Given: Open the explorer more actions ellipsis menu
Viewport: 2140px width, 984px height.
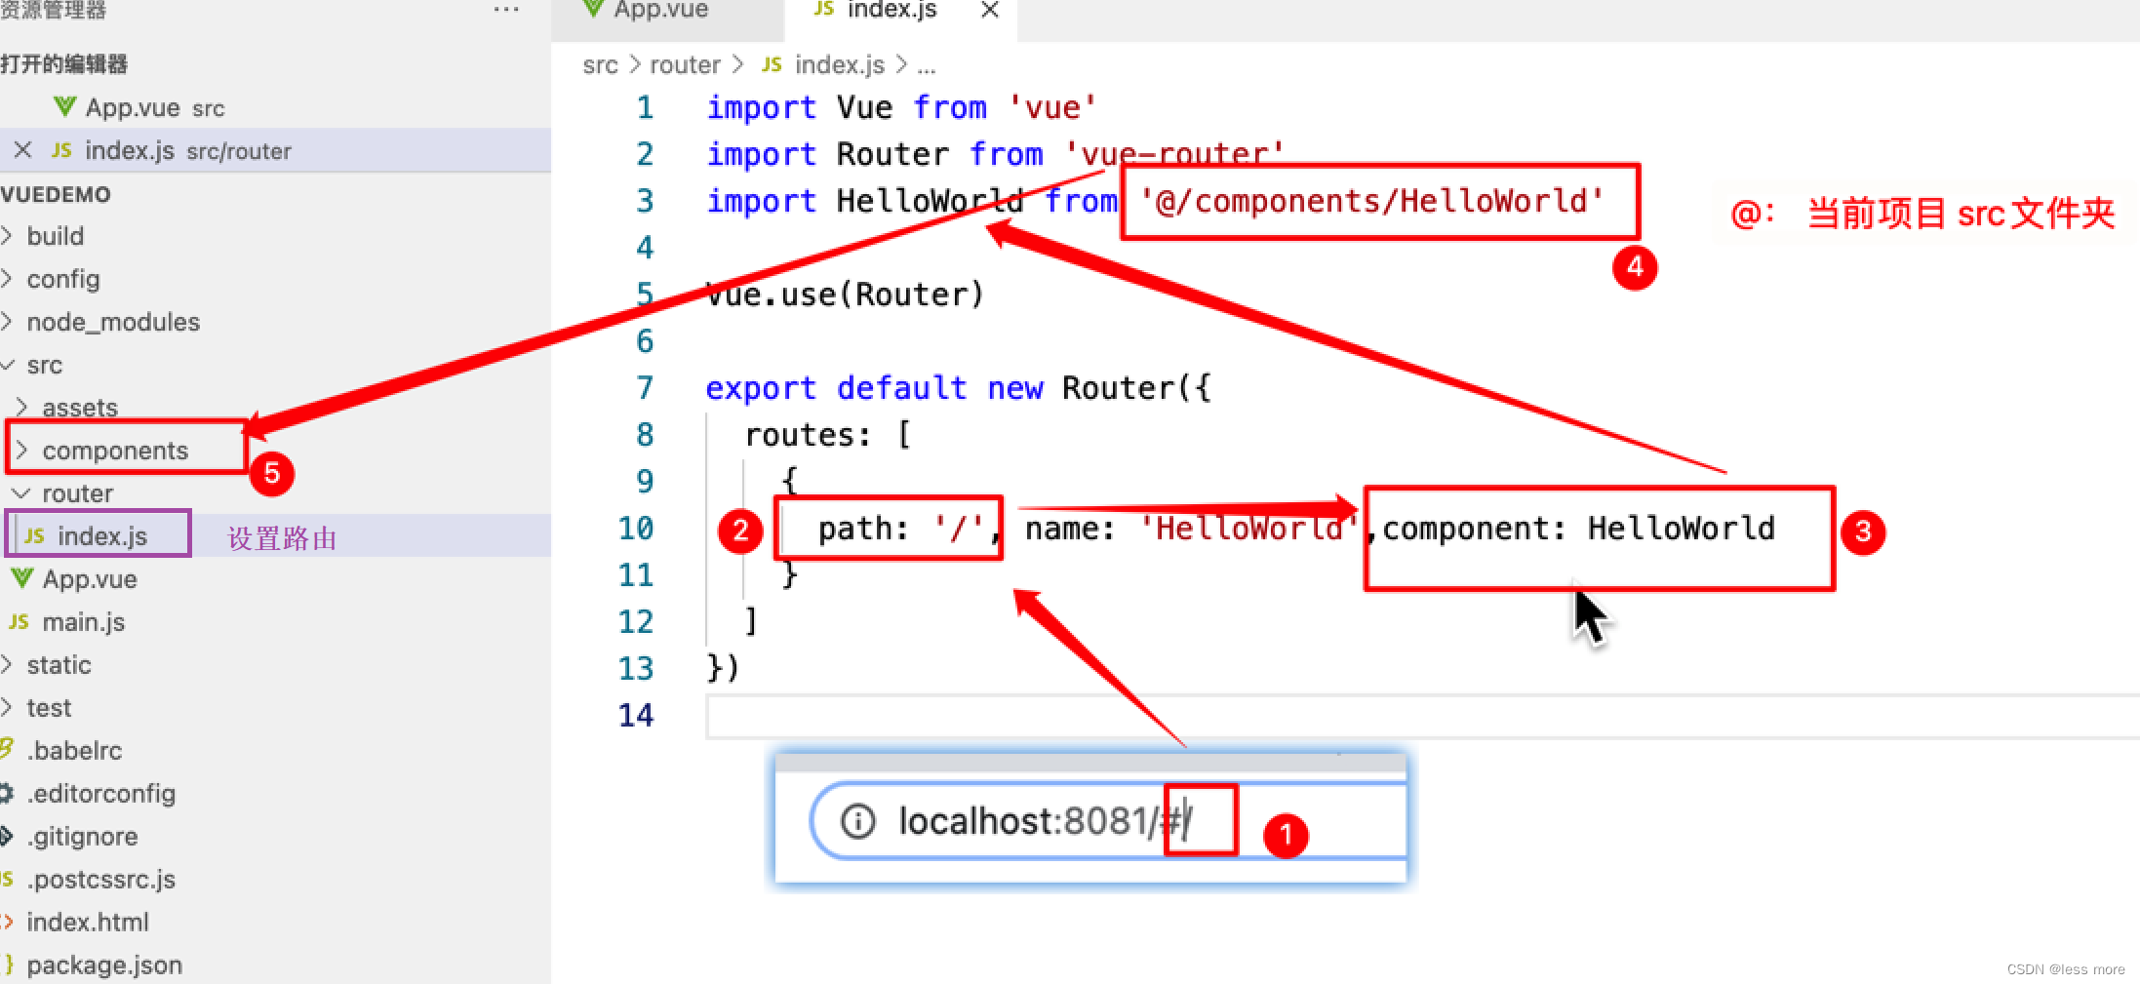Looking at the screenshot, I should (x=506, y=10).
